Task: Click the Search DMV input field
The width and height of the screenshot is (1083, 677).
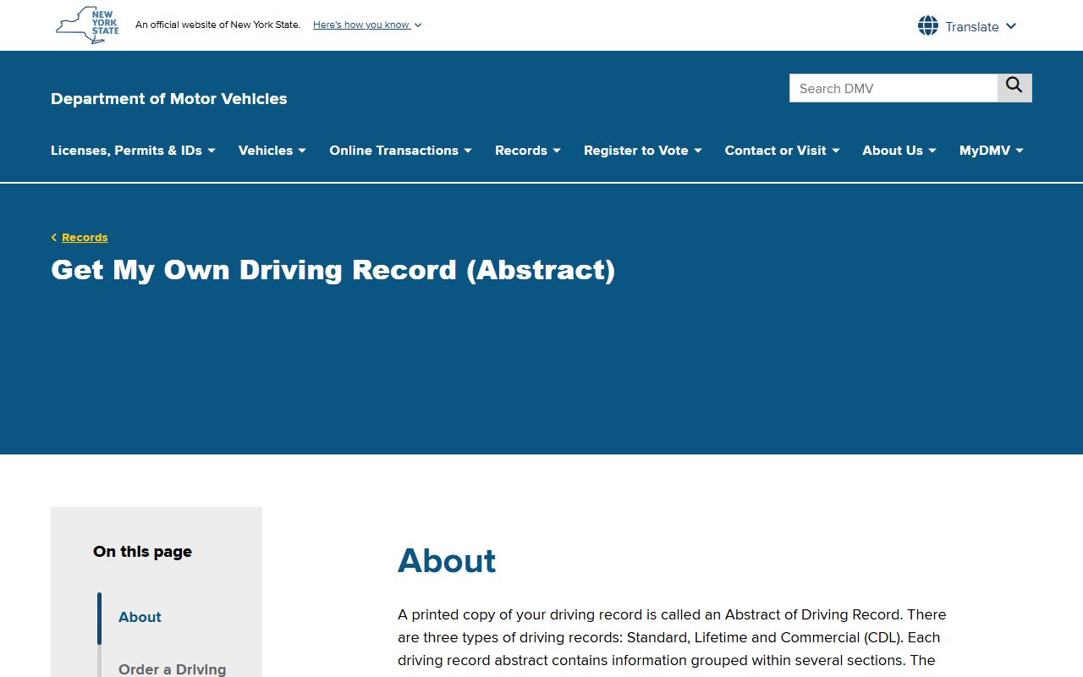Action: 893,88
